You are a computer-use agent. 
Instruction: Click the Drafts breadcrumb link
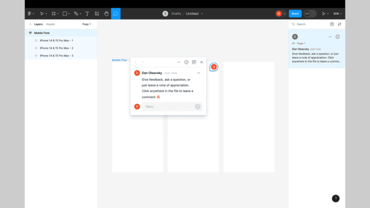(x=176, y=13)
